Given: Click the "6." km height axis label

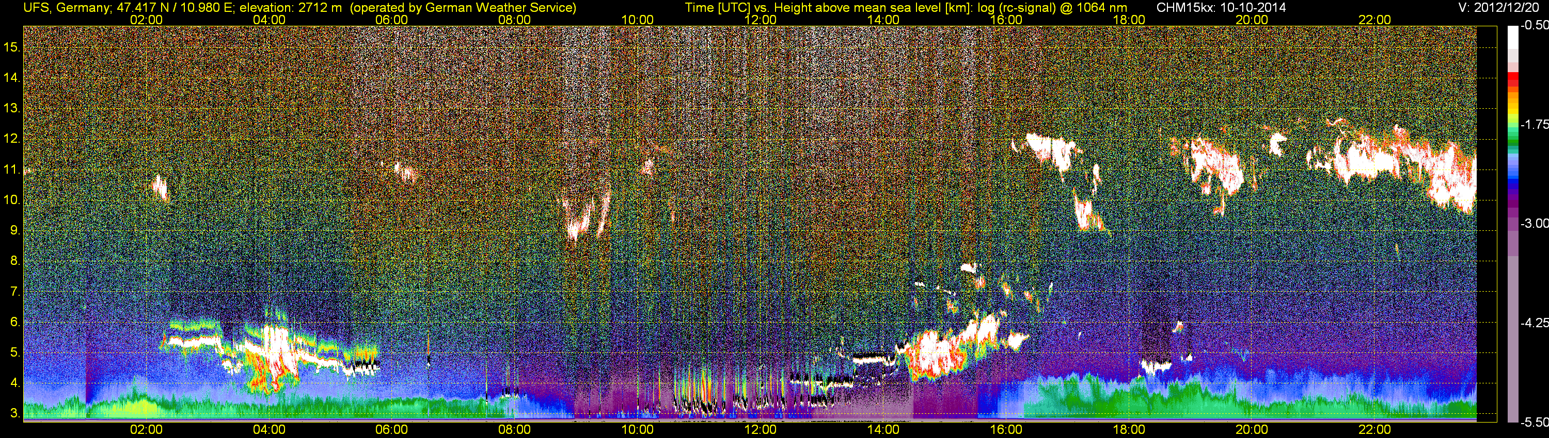Looking at the screenshot, I should pyautogui.click(x=14, y=322).
